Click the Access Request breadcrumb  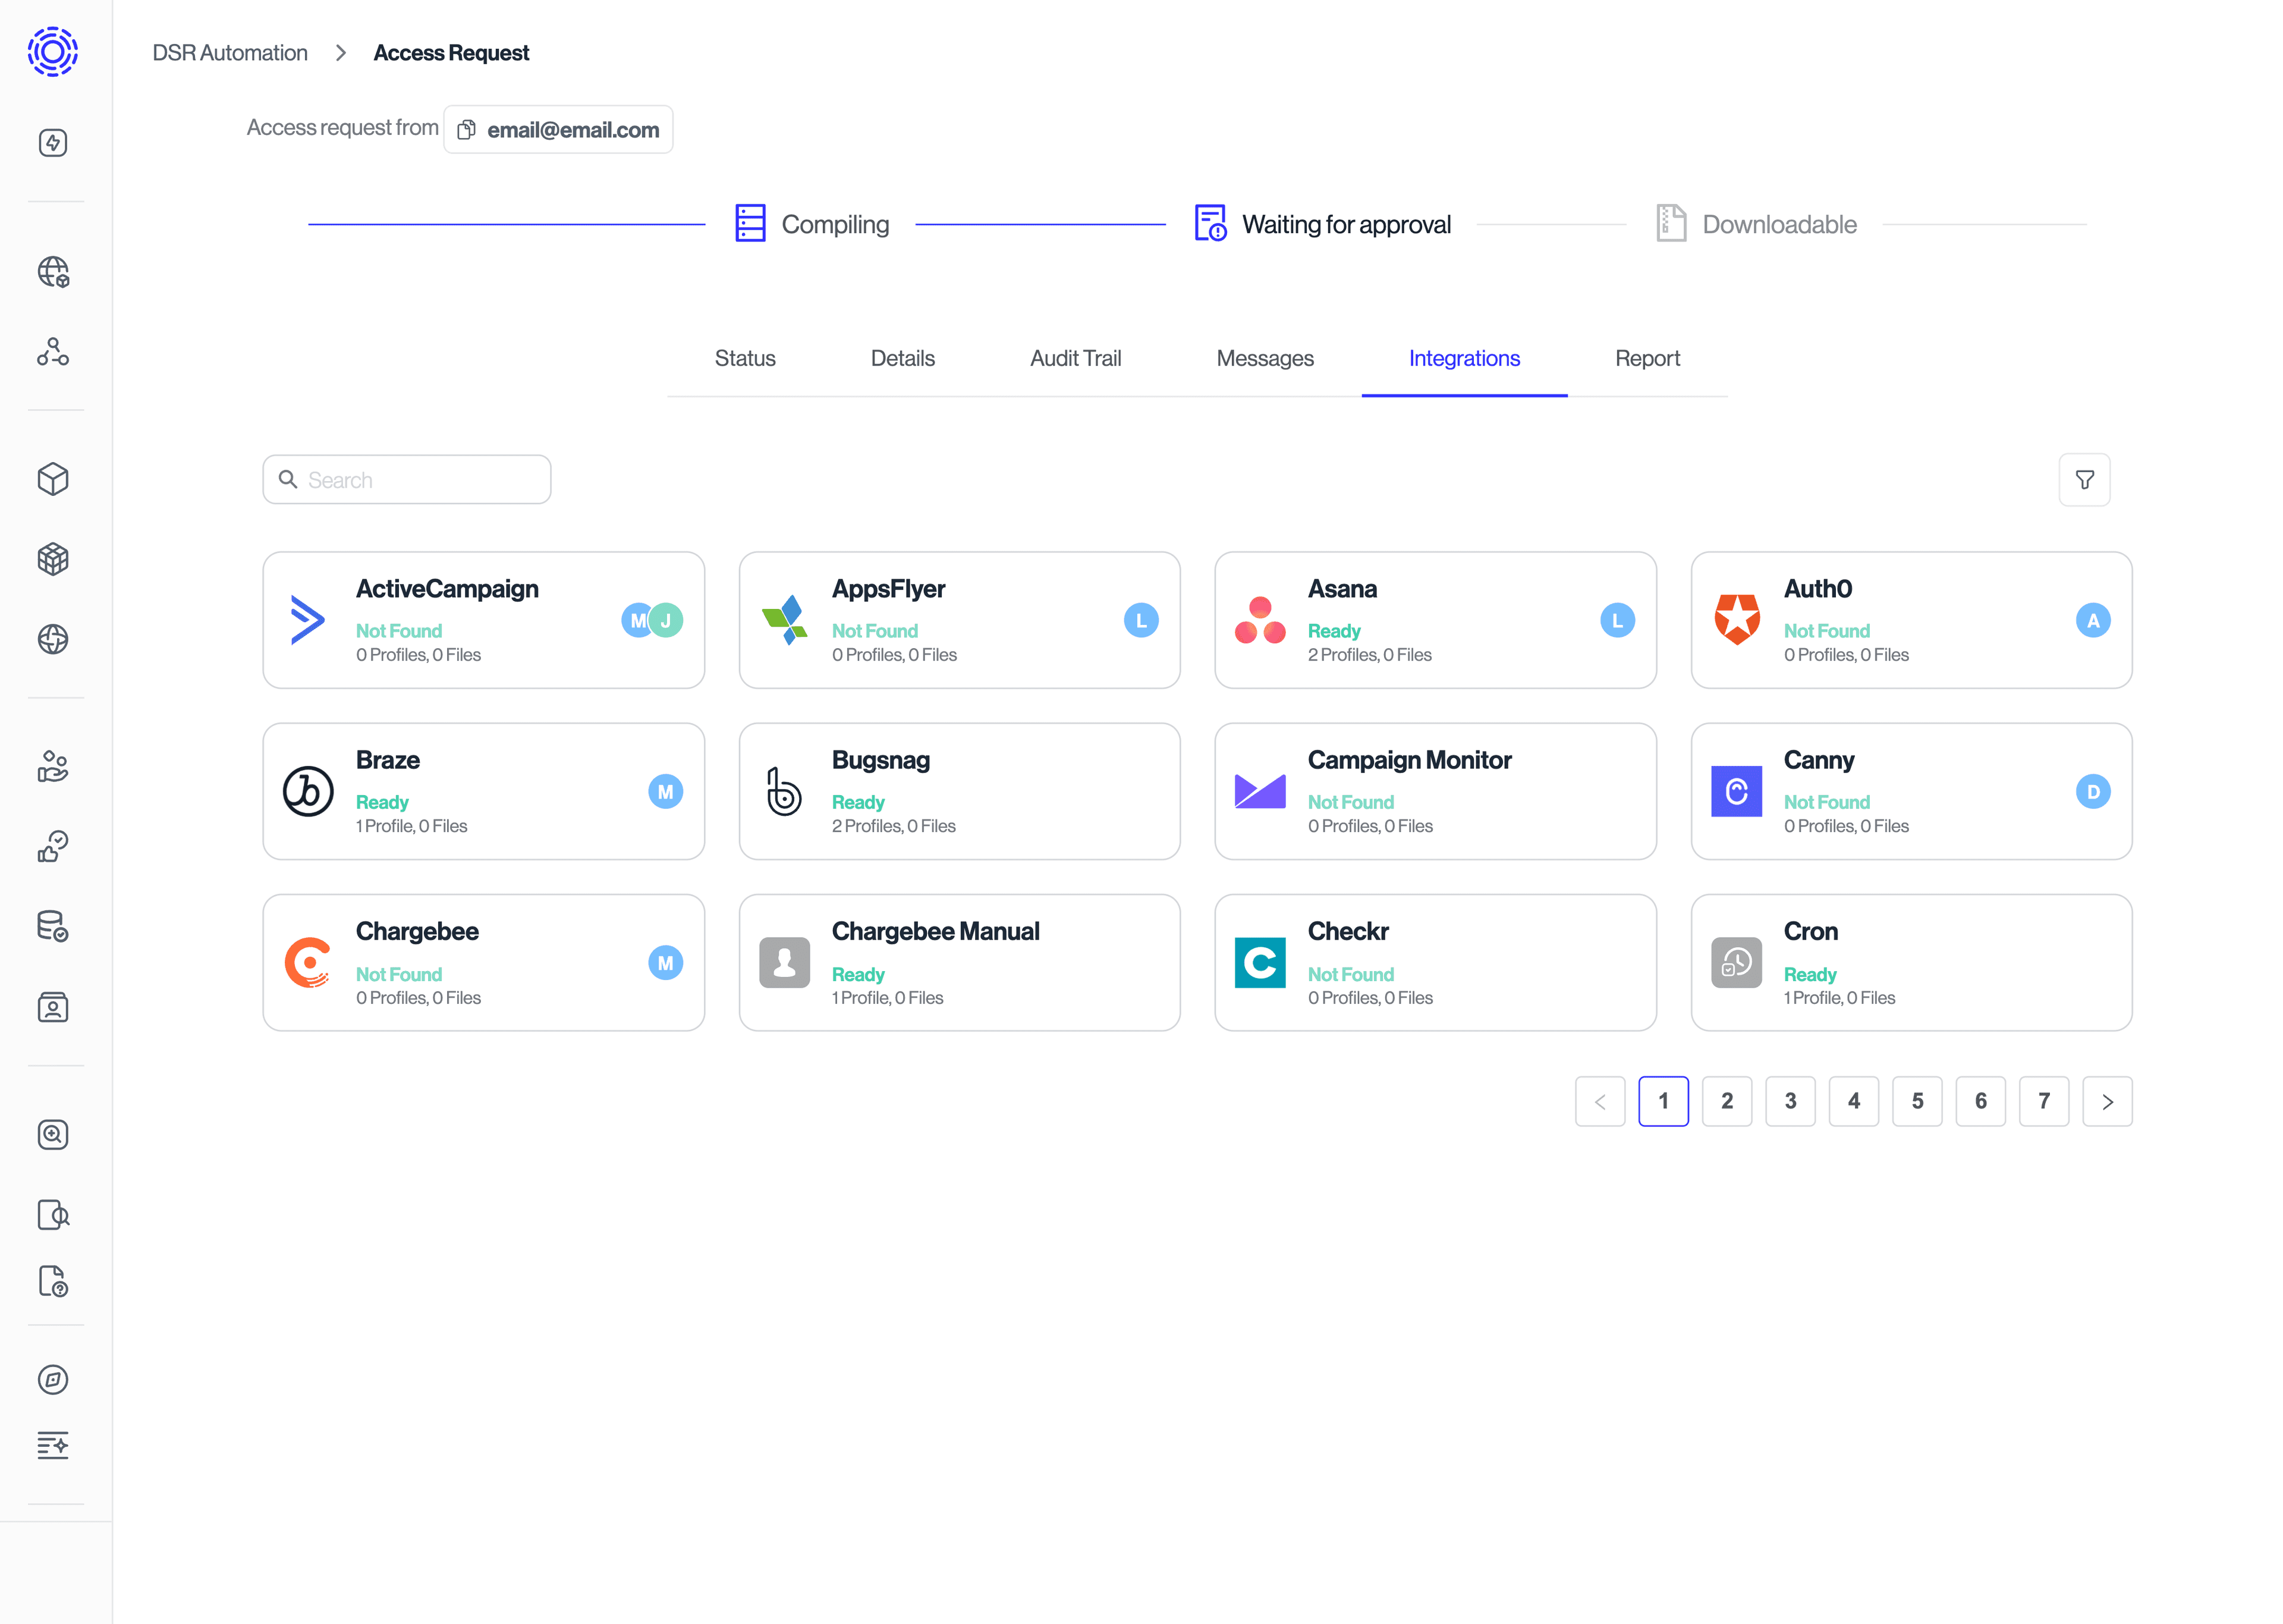pos(451,53)
